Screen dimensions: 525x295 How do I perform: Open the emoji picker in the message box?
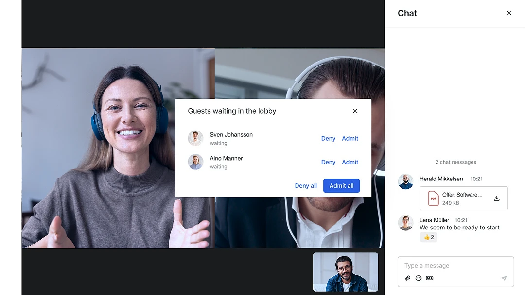419,278
